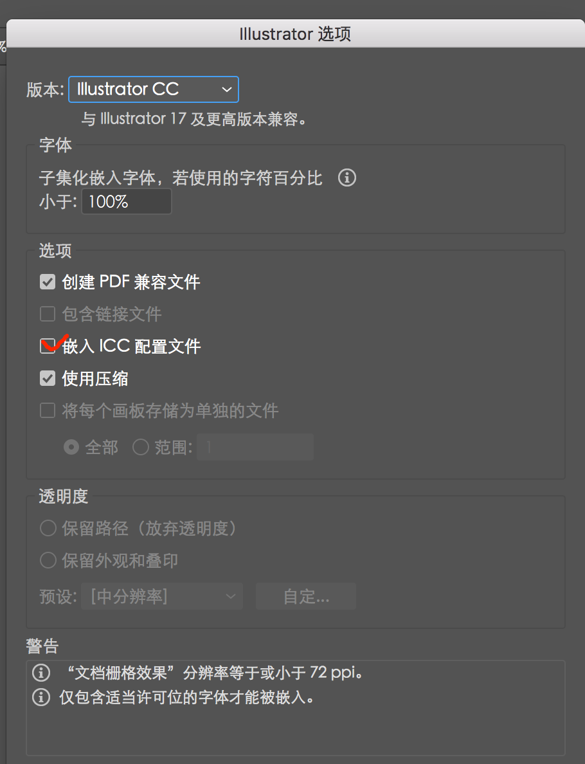Open the 版本 Illustrator CC dropdown
The height and width of the screenshot is (764, 585).
click(x=154, y=89)
